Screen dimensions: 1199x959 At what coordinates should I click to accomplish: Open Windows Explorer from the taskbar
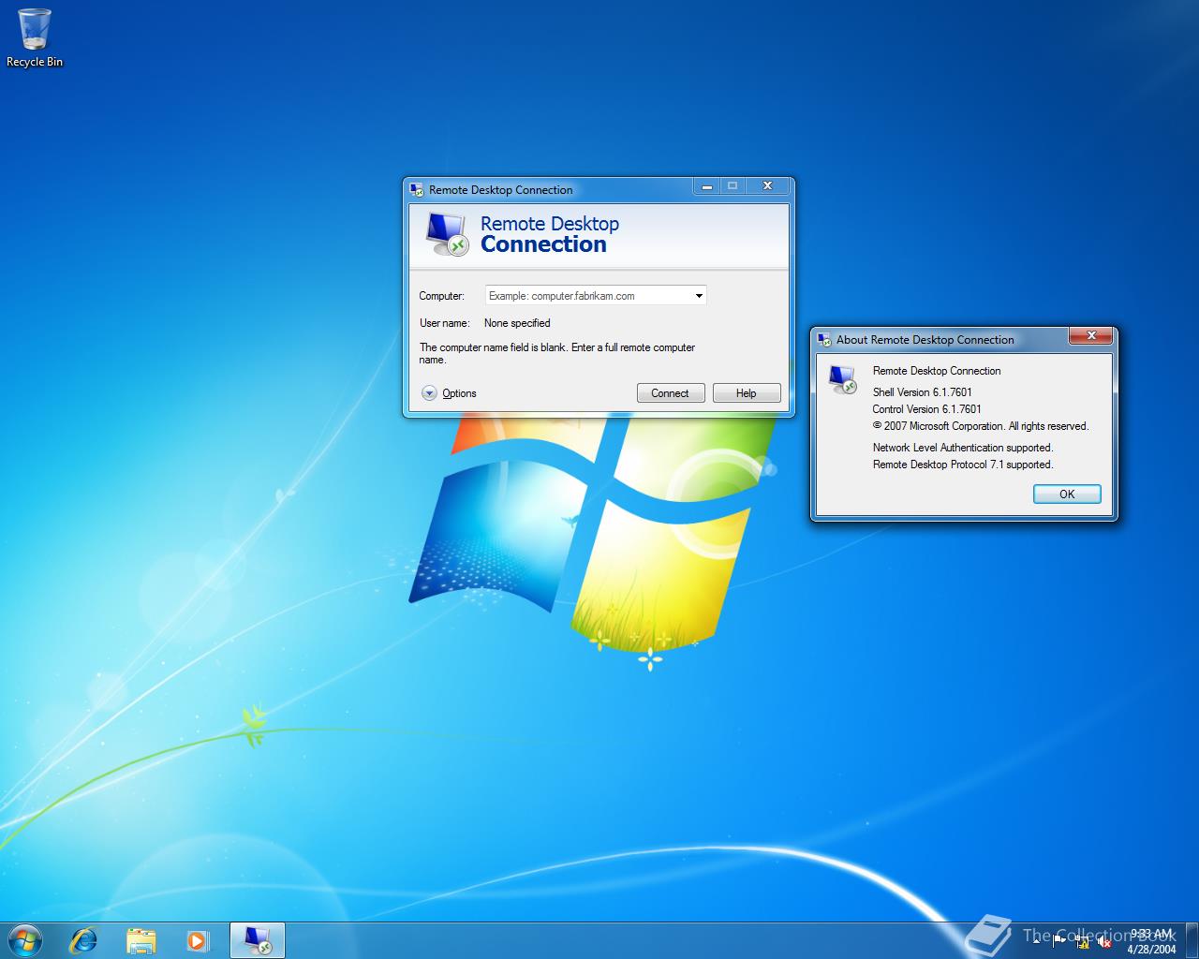tap(141, 939)
